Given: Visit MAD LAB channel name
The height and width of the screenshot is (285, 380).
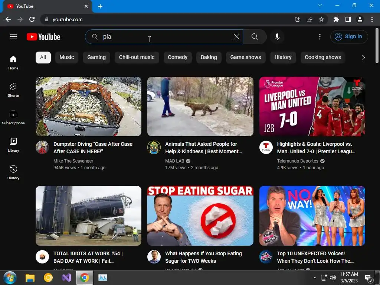Looking at the screenshot, I should [x=175, y=161].
